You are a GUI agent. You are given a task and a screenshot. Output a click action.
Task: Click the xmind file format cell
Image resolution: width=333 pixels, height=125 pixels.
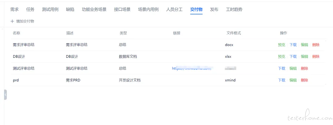coord(230,80)
